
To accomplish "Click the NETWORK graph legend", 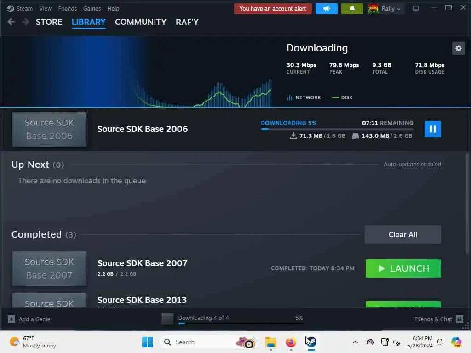I will (x=304, y=97).
